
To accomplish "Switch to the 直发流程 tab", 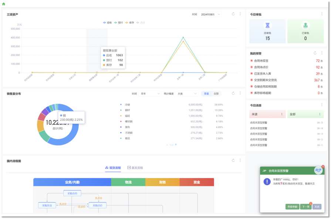I will [x=135, y=168].
